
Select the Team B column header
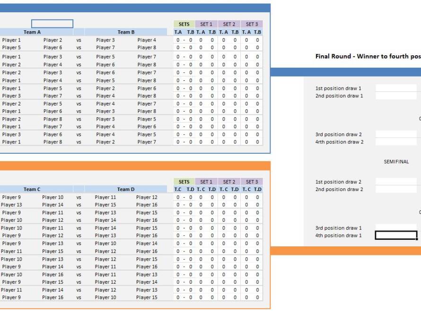tap(126, 32)
